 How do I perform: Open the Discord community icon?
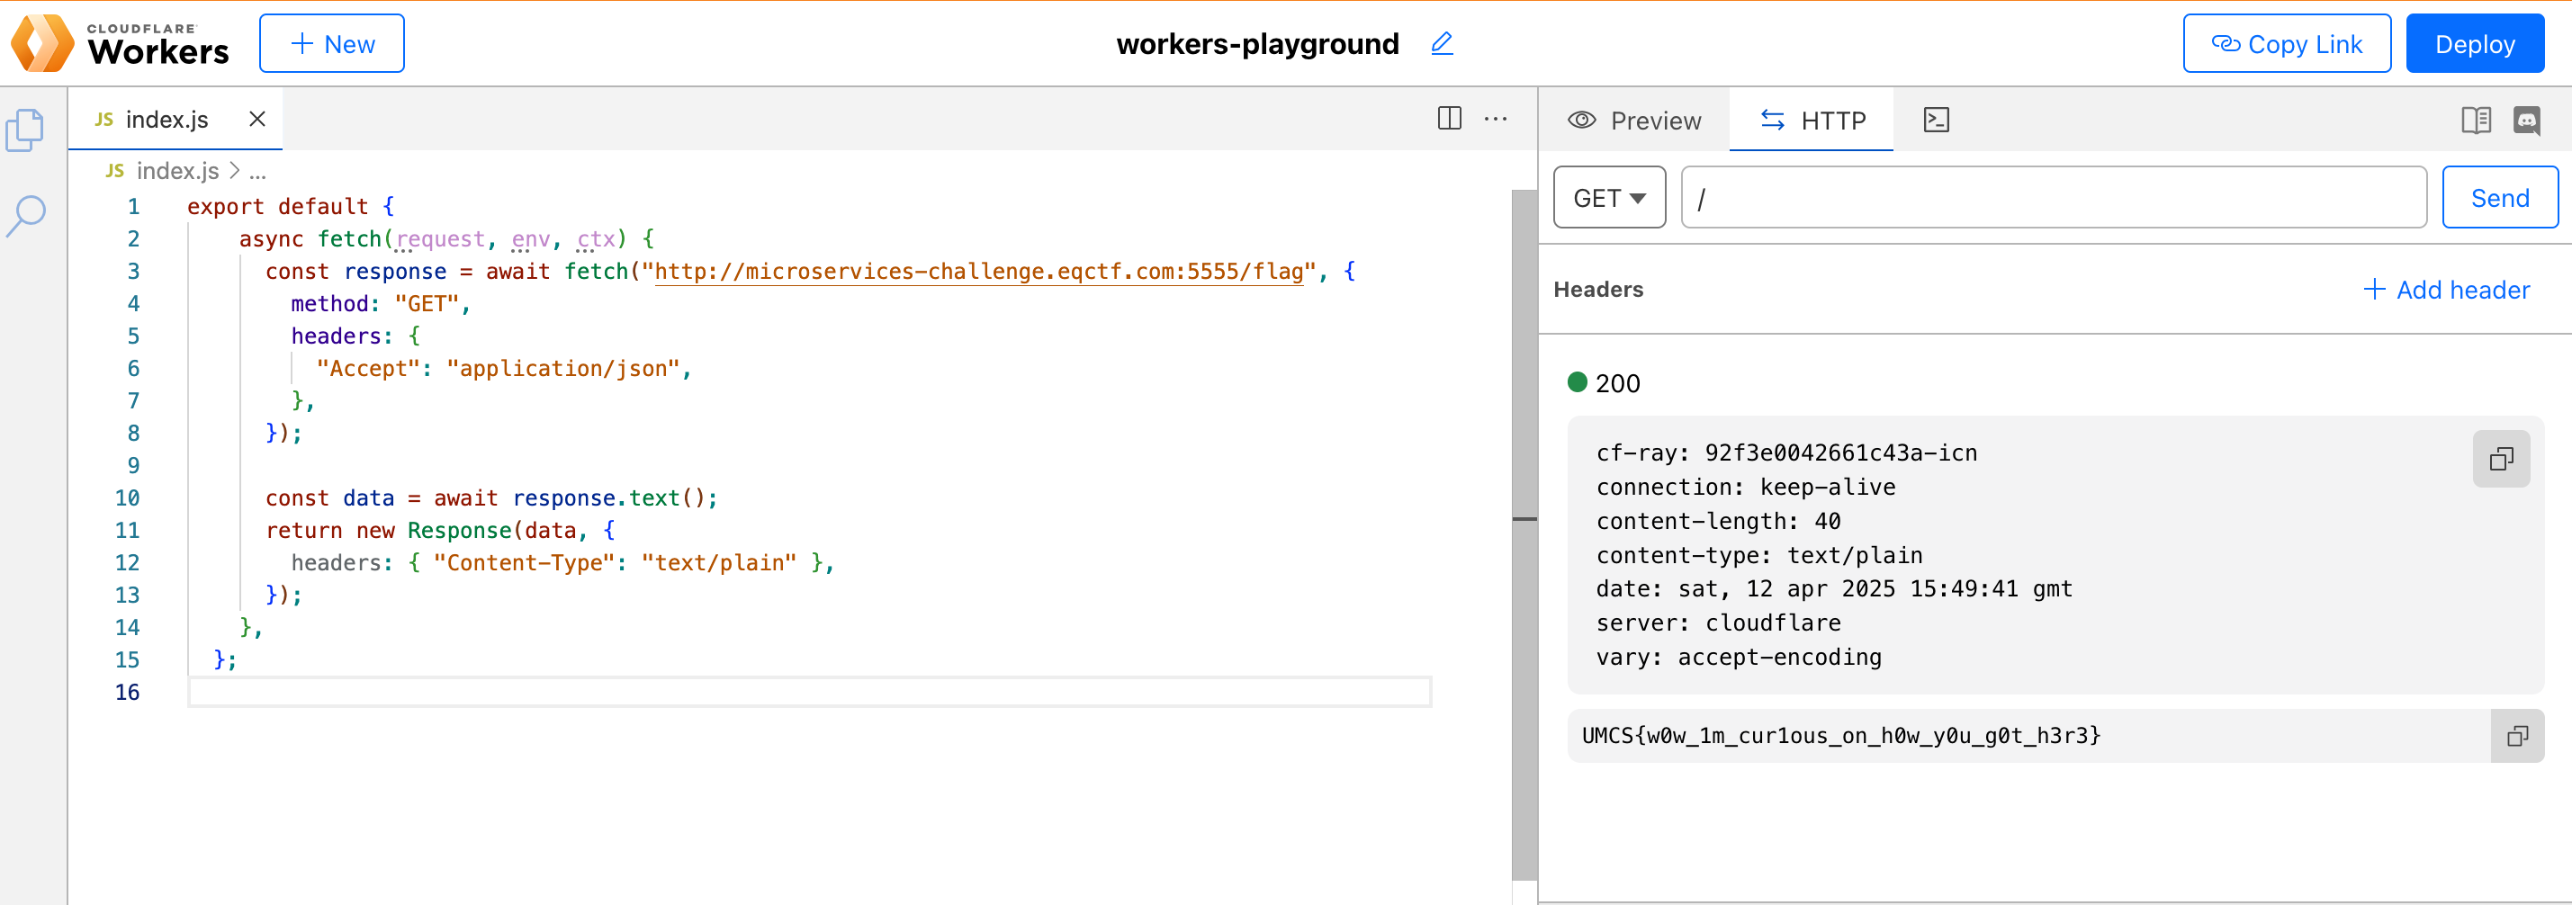point(2527,120)
